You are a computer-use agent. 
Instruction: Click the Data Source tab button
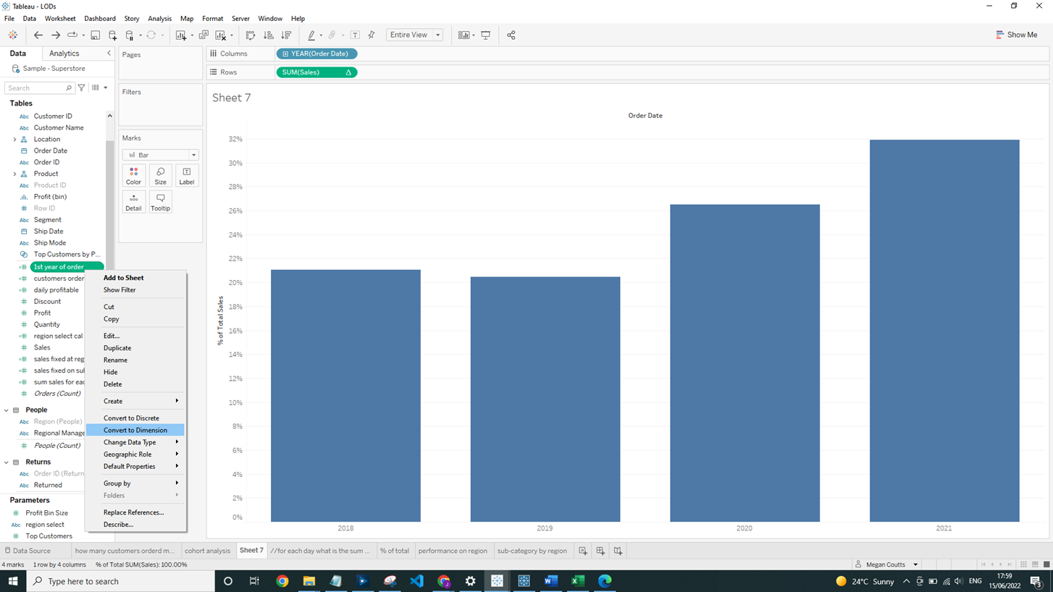click(28, 551)
